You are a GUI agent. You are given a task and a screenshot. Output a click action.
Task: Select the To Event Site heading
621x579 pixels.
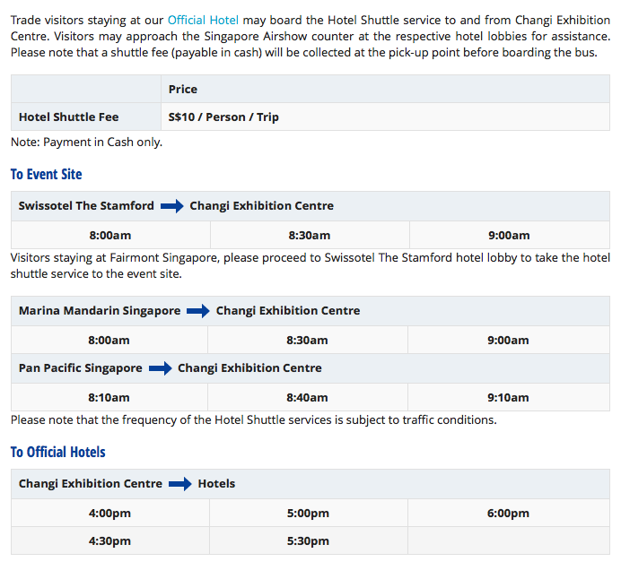coord(46,174)
